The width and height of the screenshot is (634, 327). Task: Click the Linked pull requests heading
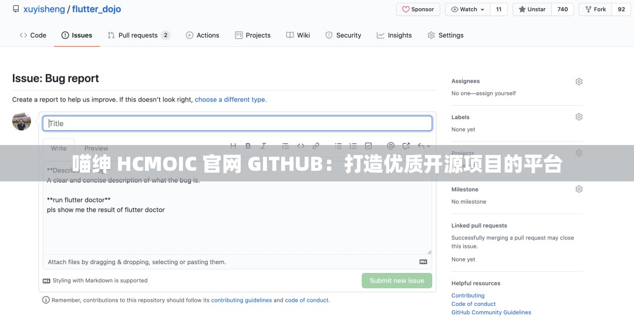tap(479, 225)
